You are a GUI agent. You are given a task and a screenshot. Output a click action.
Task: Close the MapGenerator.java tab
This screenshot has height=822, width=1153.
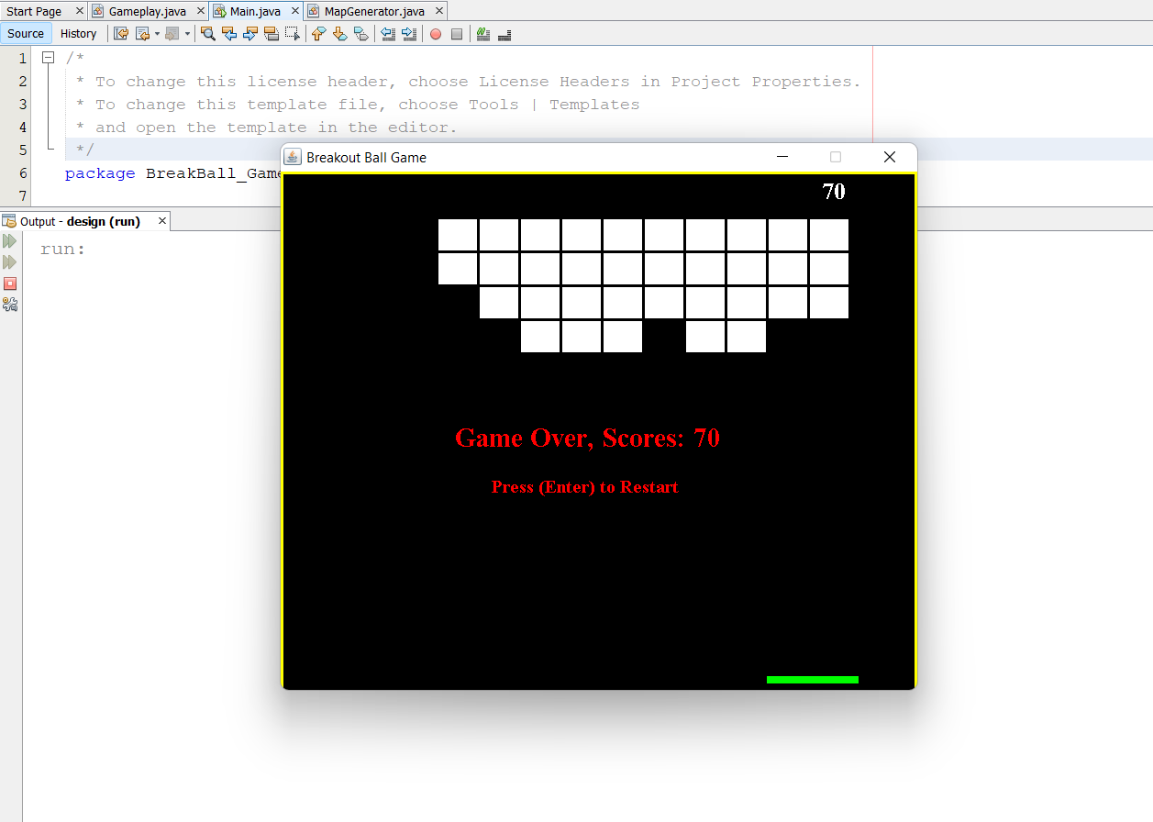pyautogui.click(x=438, y=11)
